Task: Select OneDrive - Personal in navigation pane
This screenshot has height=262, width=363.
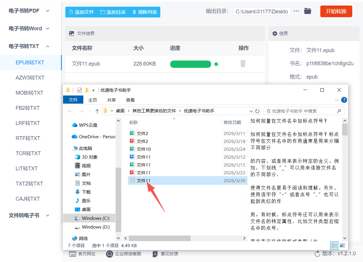Action: (94, 137)
